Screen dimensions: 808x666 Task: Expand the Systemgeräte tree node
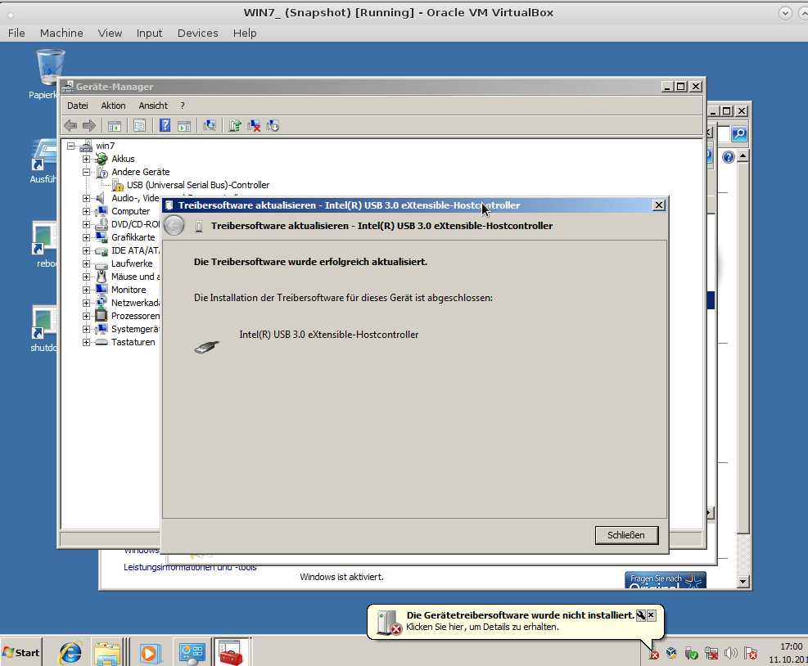(86, 329)
